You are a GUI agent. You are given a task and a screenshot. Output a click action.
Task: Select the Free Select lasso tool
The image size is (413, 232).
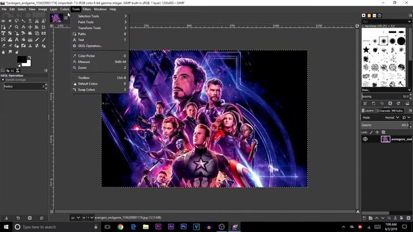tap(17, 21)
